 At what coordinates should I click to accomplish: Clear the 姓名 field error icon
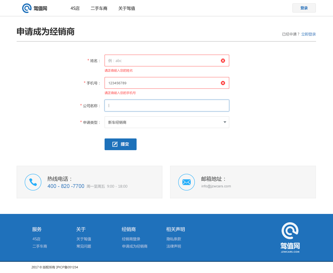coord(223,61)
